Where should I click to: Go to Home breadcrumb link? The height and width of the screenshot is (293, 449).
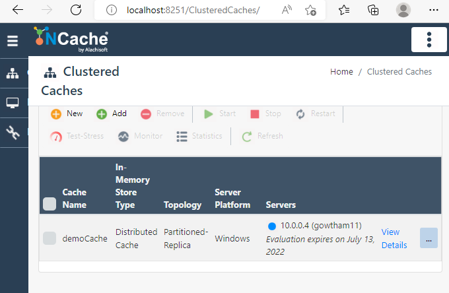click(341, 71)
